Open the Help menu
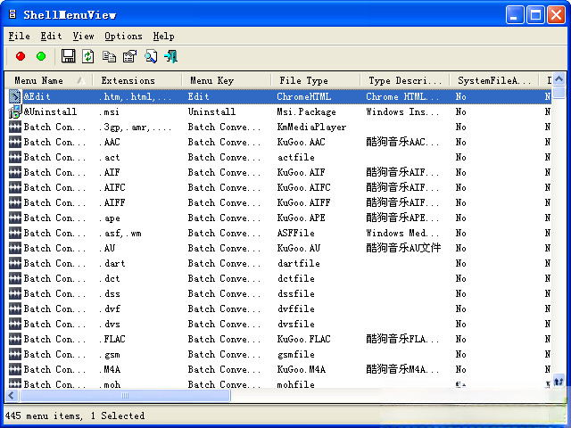This screenshot has height=428, width=571. 164,36
